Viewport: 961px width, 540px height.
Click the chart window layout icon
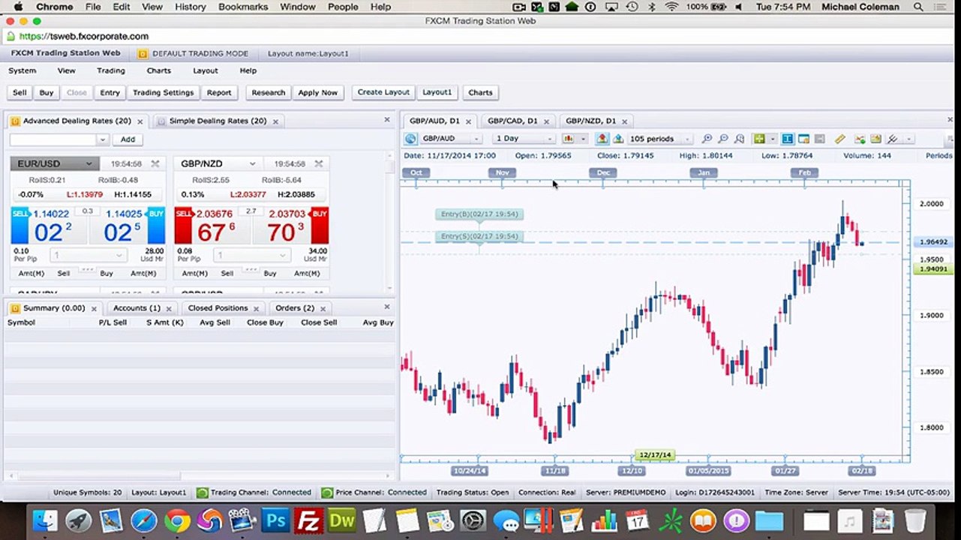pos(803,139)
